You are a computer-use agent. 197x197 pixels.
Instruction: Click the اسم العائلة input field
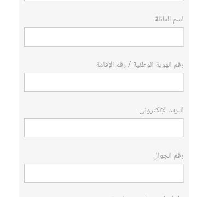click(104, 37)
